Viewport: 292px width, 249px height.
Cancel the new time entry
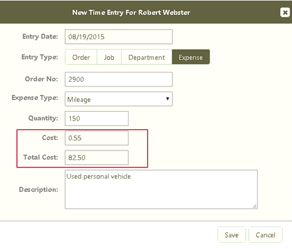[265, 235]
